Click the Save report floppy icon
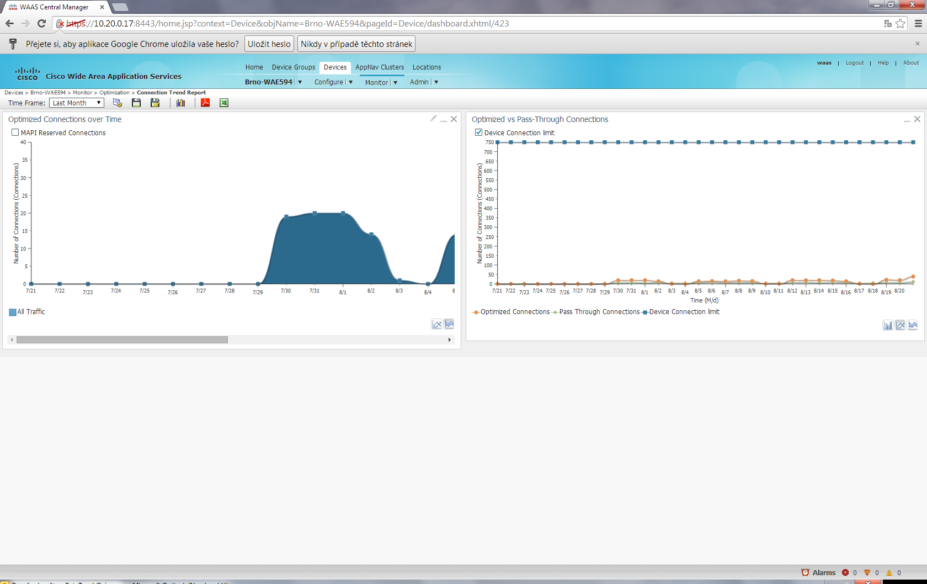This screenshot has width=927, height=584. coord(136,103)
